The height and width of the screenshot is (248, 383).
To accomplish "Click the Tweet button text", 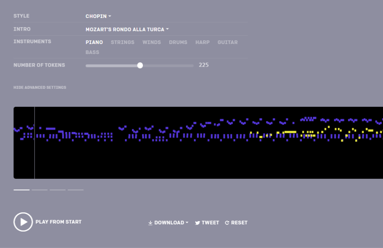I will (x=210, y=223).
